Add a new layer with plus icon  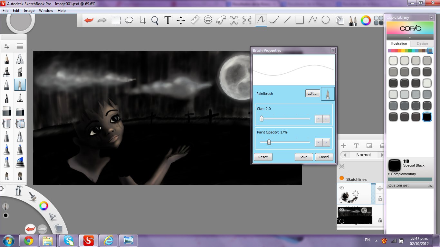tap(343, 146)
